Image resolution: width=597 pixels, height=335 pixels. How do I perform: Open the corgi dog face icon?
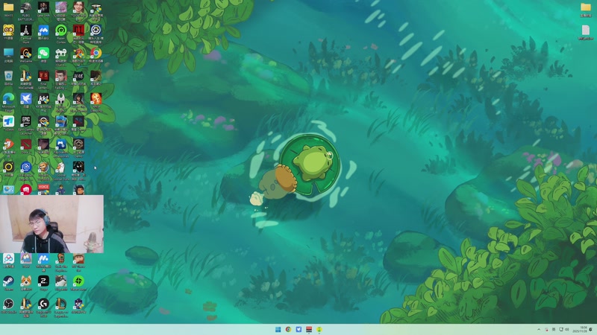coord(26,282)
